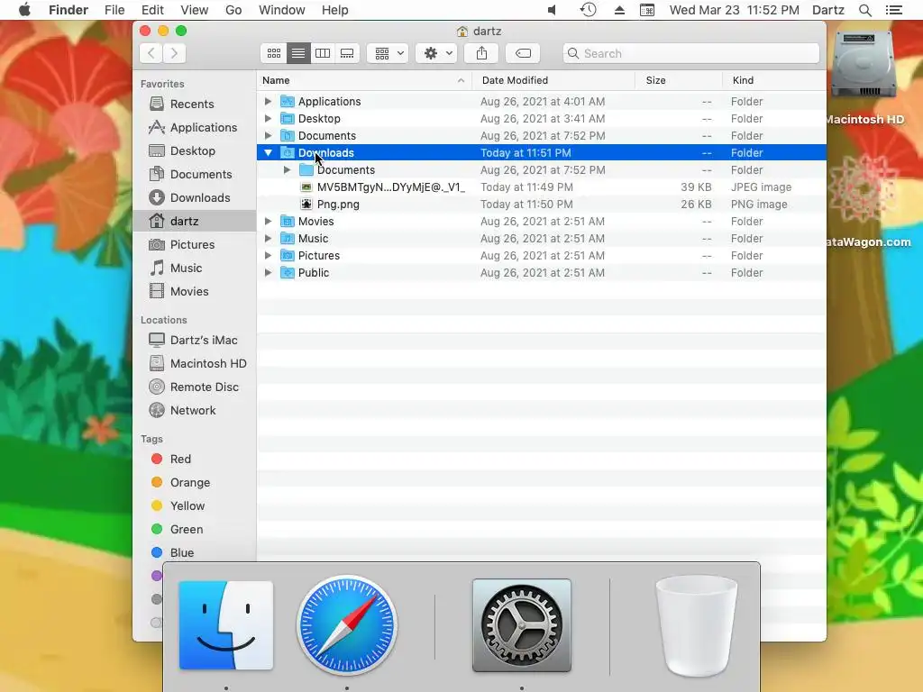Select dartz home in the sidebar

[x=195, y=222]
